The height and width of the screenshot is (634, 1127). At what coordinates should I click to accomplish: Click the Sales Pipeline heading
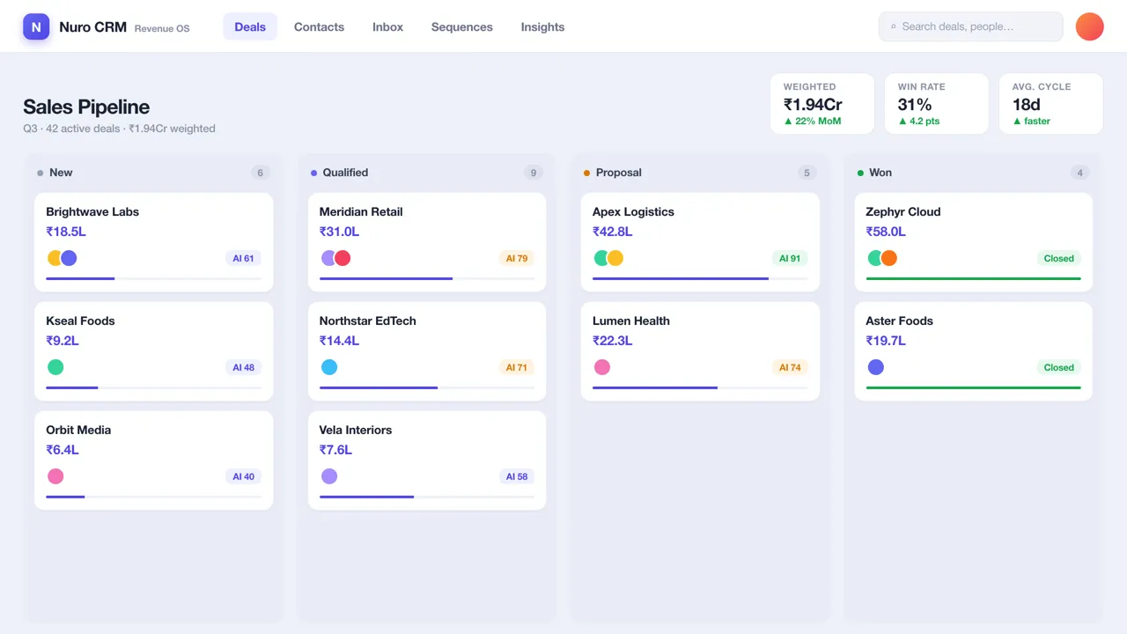(x=86, y=107)
